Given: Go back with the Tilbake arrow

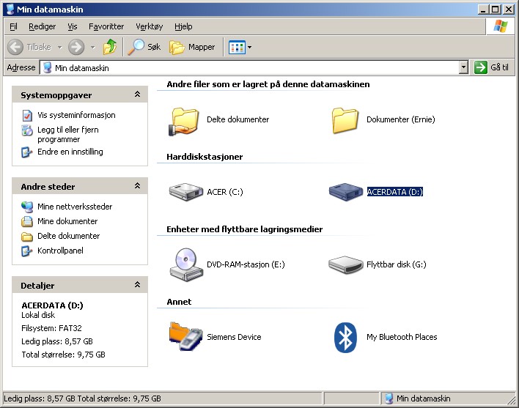Looking at the screenshot, I should click(x=29, y=47).
